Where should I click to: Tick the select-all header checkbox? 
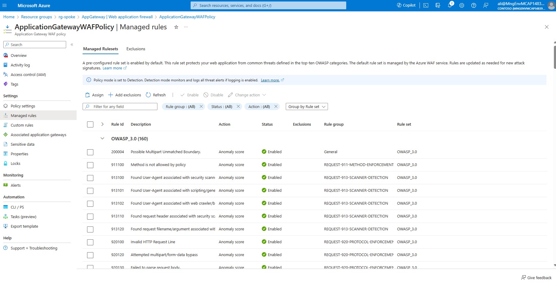coord(90,124)
